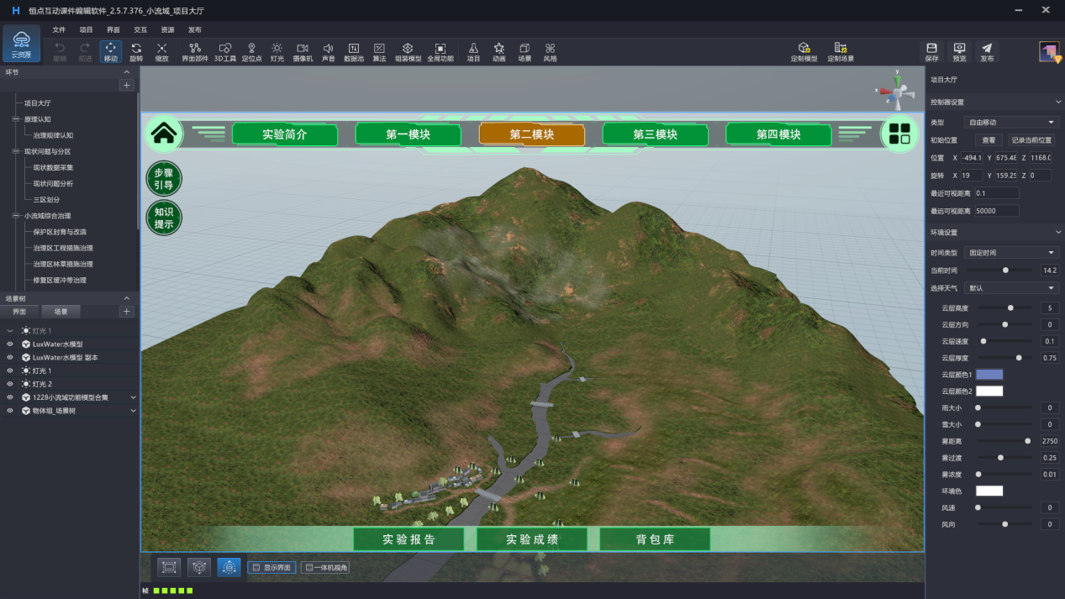Click the 摄像机 (camera) icon
The height and width of the screenshot is (599, 1065).
pyautogui.click(x=303, y=52)
